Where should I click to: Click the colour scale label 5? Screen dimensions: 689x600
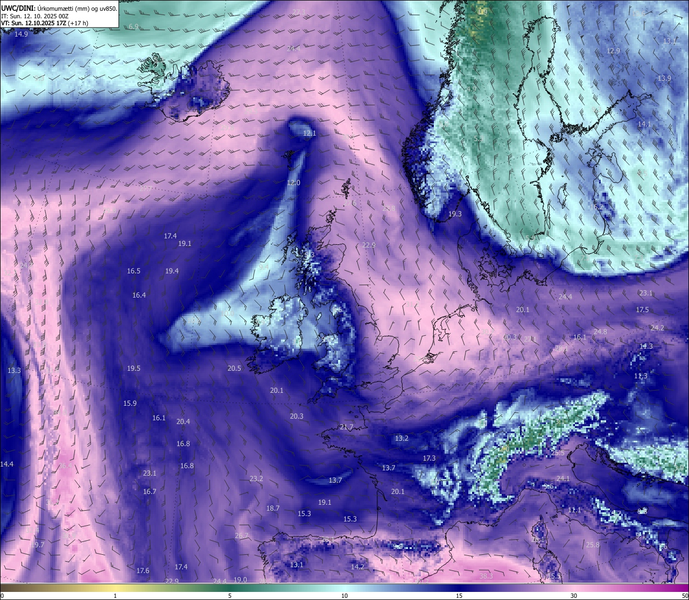(230, 596)
